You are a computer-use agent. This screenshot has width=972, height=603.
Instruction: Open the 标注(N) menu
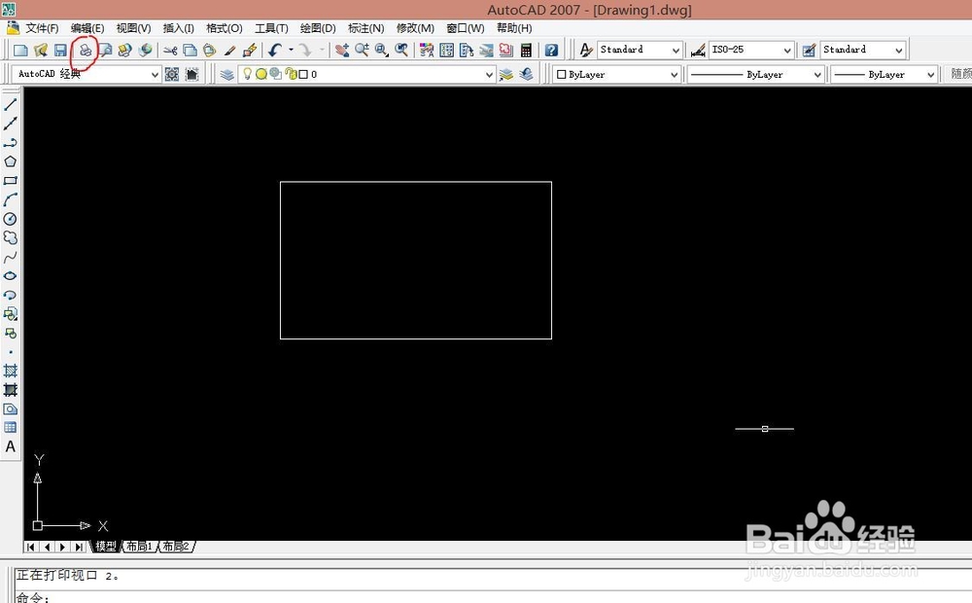365,28
